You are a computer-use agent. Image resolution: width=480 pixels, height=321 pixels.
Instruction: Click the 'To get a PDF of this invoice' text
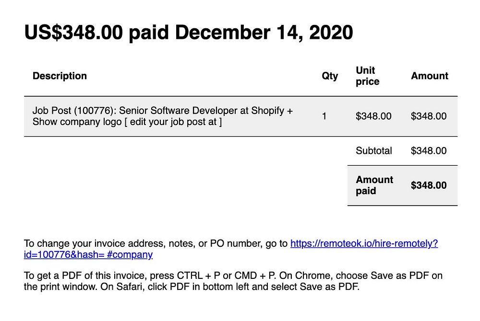(86, 275)
